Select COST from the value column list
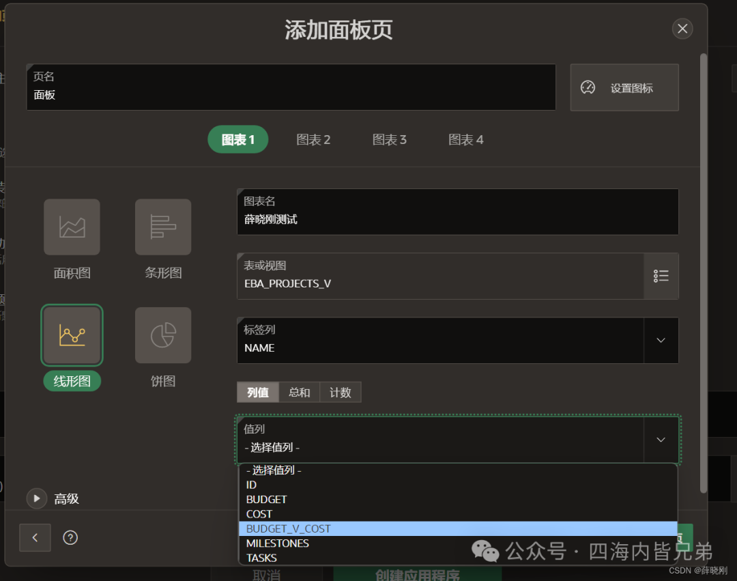Viewport: 737px width, 581px height. tap(458, 514)
